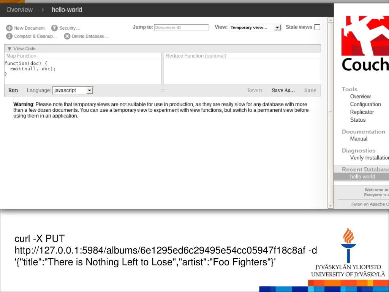Click the CouchDB logo image
Viewport: 389px width, 292px height.
coord(365,43)
